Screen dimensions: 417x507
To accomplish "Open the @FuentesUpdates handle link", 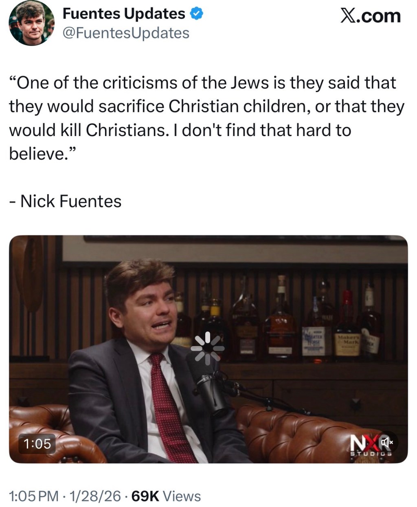I will (126, 33).
